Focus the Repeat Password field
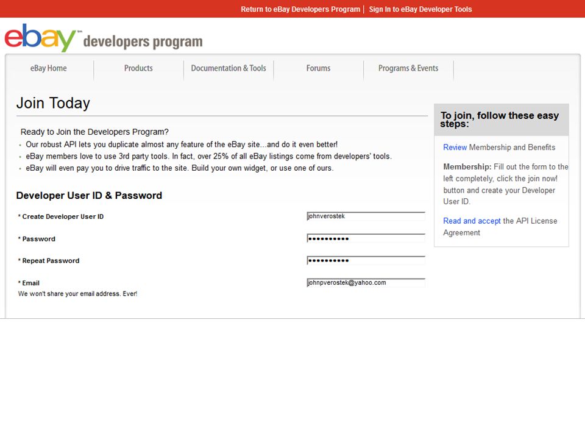Viewport: 585px width, 439px height. click(366, 260)
